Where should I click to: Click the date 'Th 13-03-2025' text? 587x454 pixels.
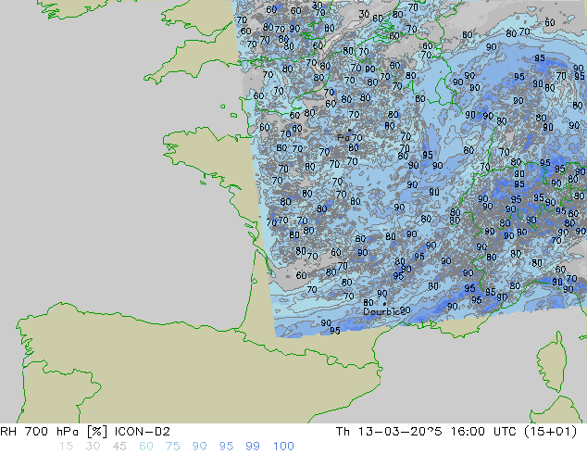(x=389, y=432)
